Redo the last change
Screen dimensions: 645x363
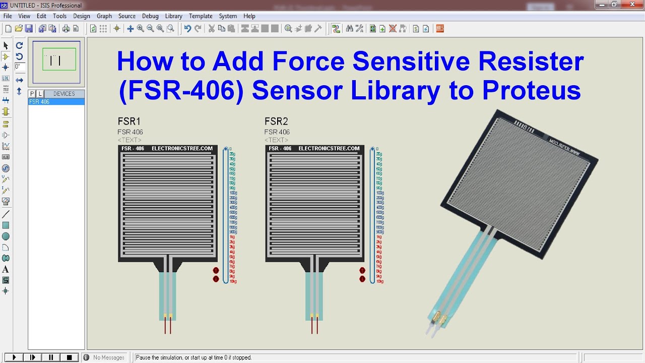point(198,29)
